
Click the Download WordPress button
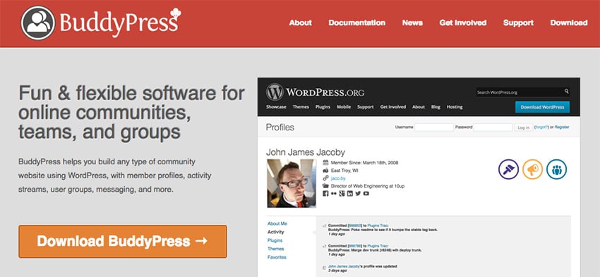(542, 107)
